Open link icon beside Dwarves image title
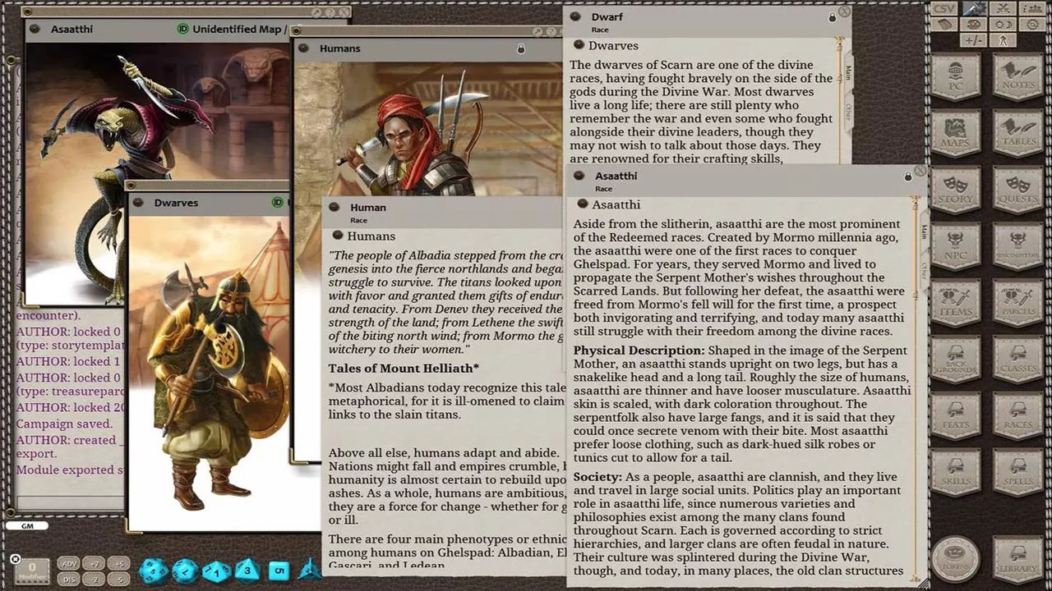This screenshot has height=591, width=1052. point(139,203)
